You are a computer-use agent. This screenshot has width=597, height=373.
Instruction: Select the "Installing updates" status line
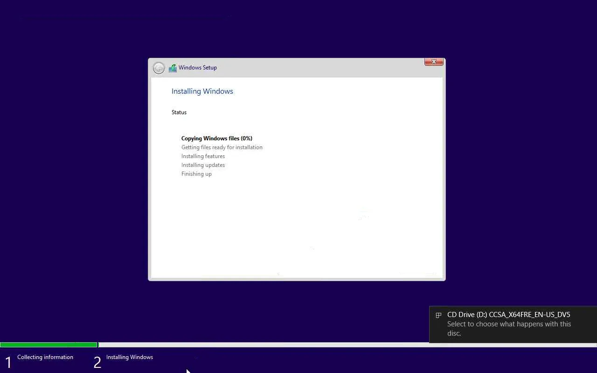point(203,165)
